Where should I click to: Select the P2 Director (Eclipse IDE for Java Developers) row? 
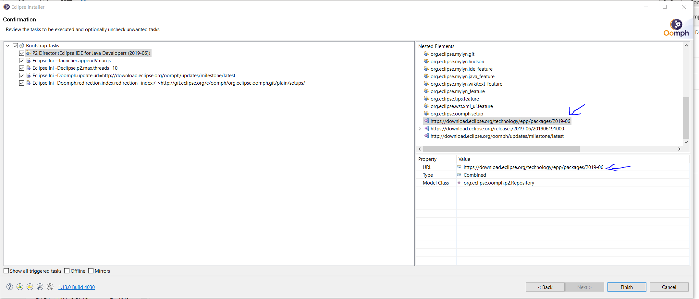91,53
